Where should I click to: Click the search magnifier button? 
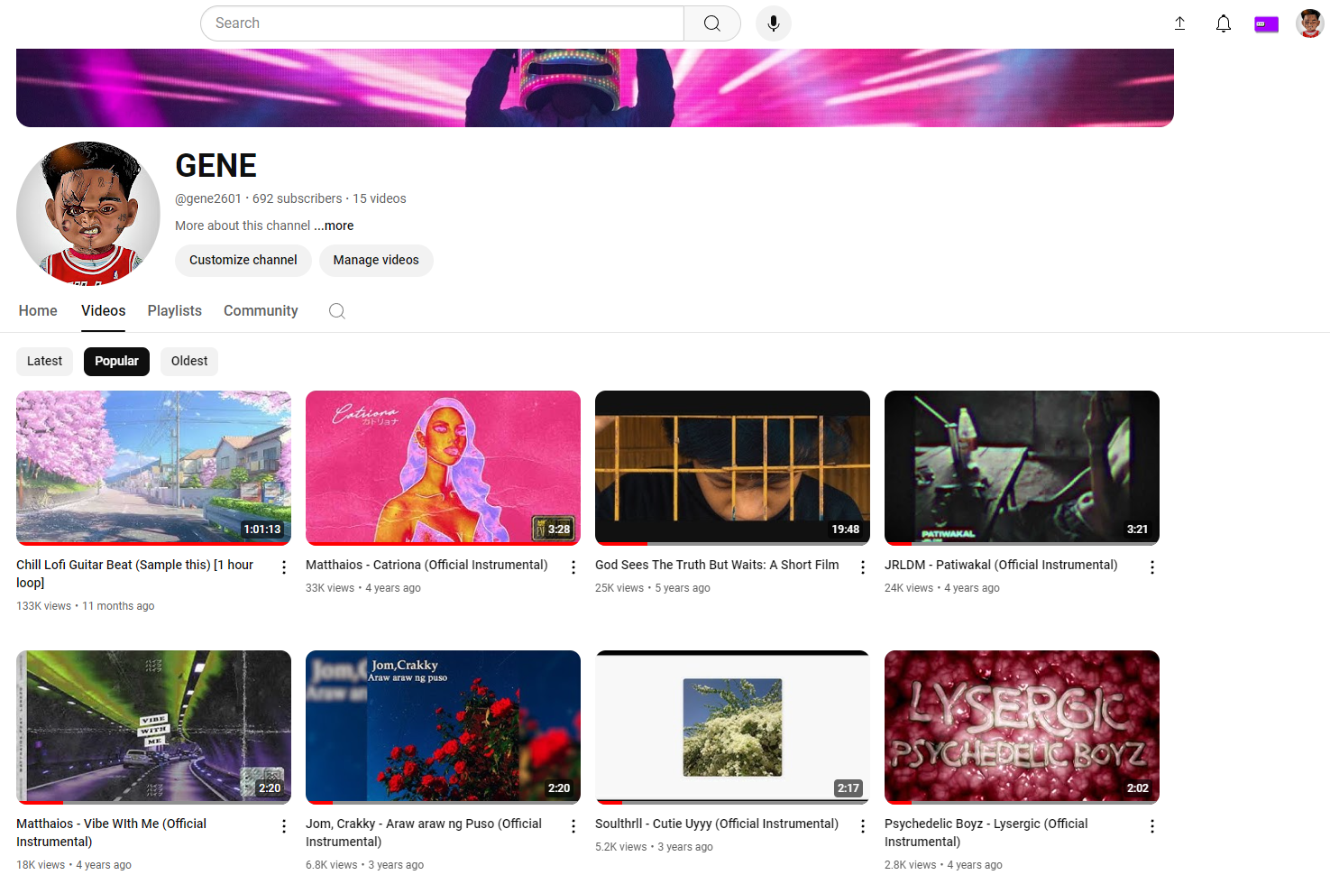click(712, 23)
